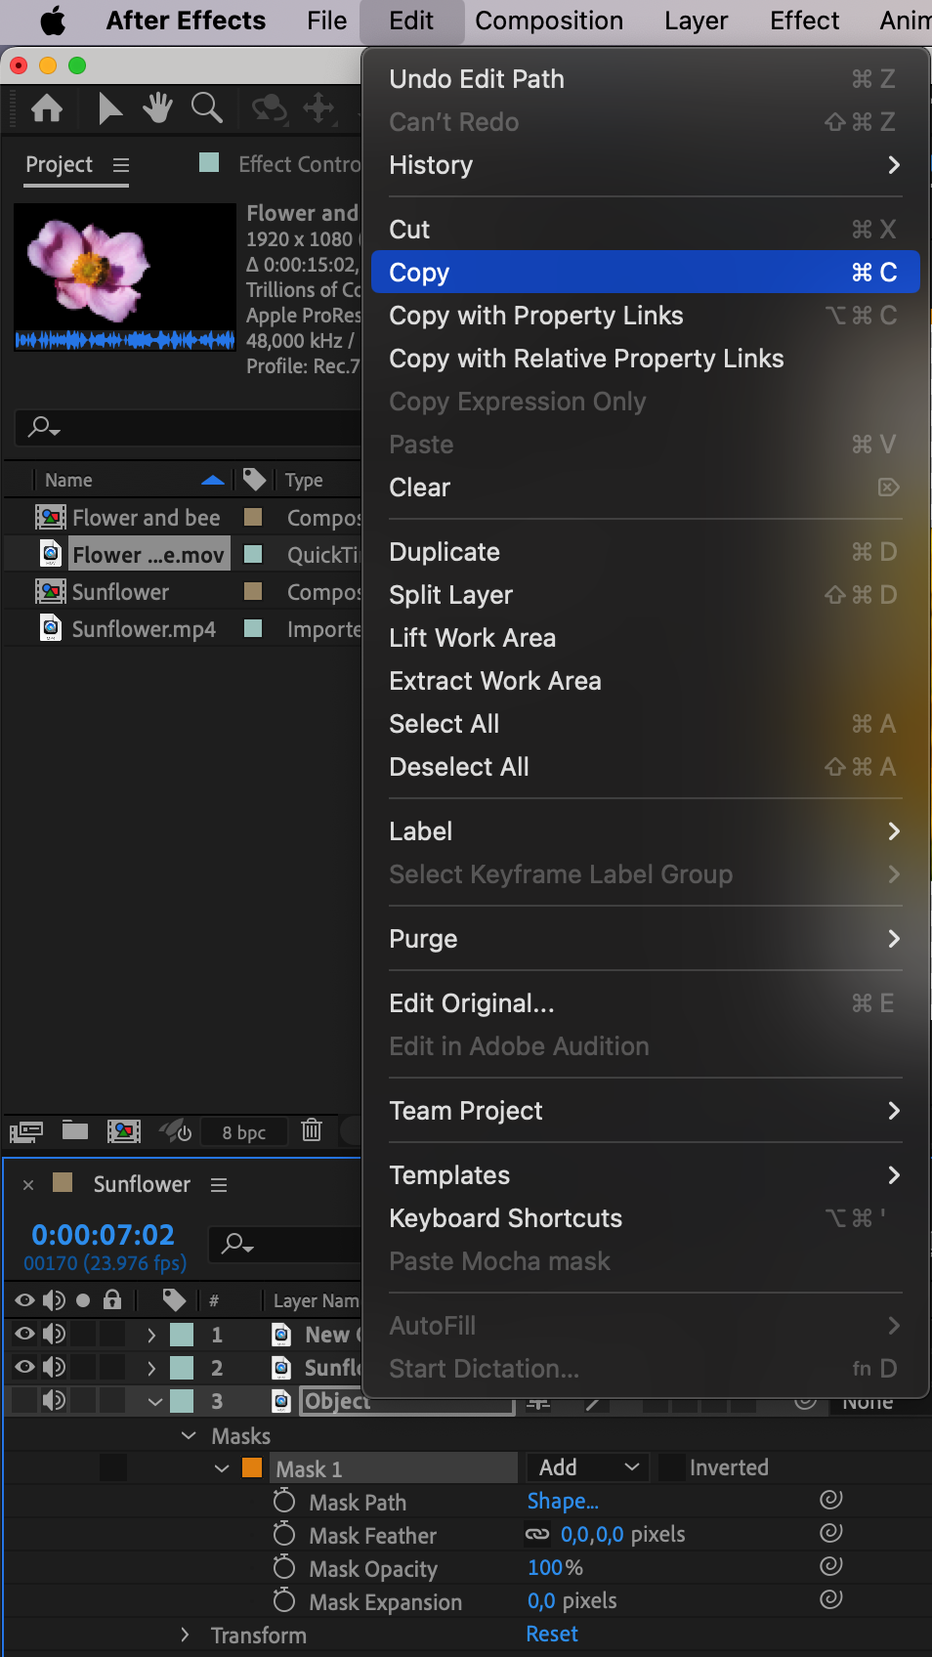The image size is (932, 1657).
Task: Open the Sunflower timeline panel menu
Action: pyautogui.click(x=219, y=1185)
